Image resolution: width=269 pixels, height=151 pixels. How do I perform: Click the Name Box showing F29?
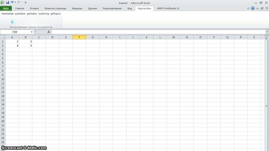(15, 32)
